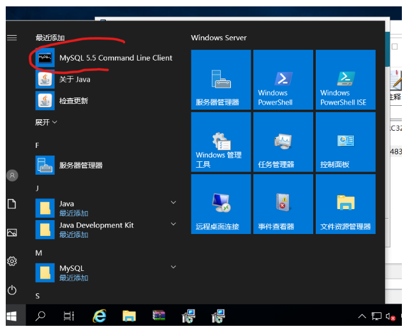The height and width of the screenshot is (336, 414).
Task: Expand the Java folder chevron
Action: point(174,203)
